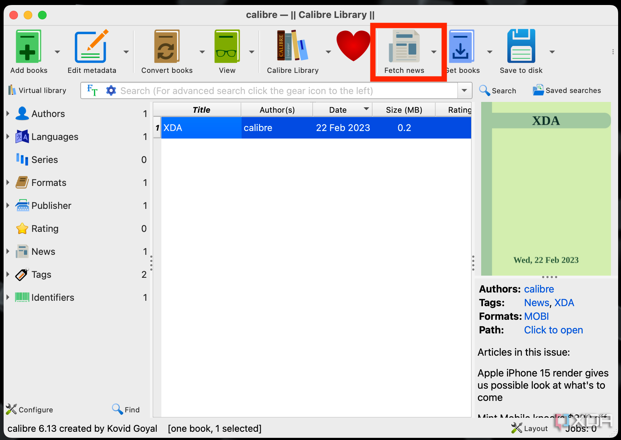Open the Add books dropdown arrow

(x=57, y=52)
